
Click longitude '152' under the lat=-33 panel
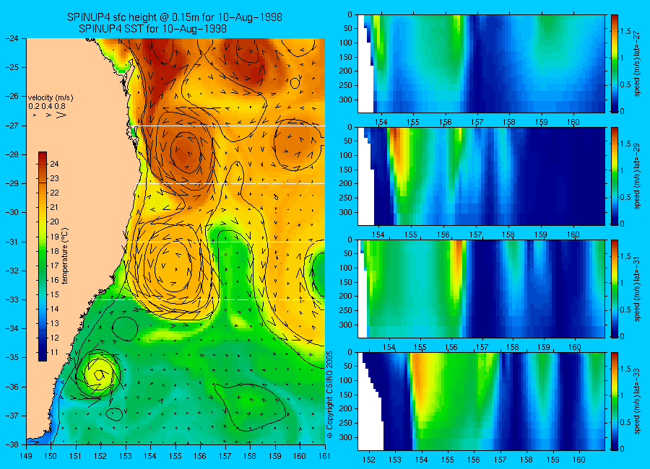[x=368, y=460]
